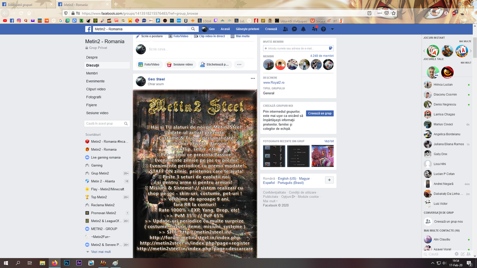Switch language to English (US)

click(x=287, y=179)
